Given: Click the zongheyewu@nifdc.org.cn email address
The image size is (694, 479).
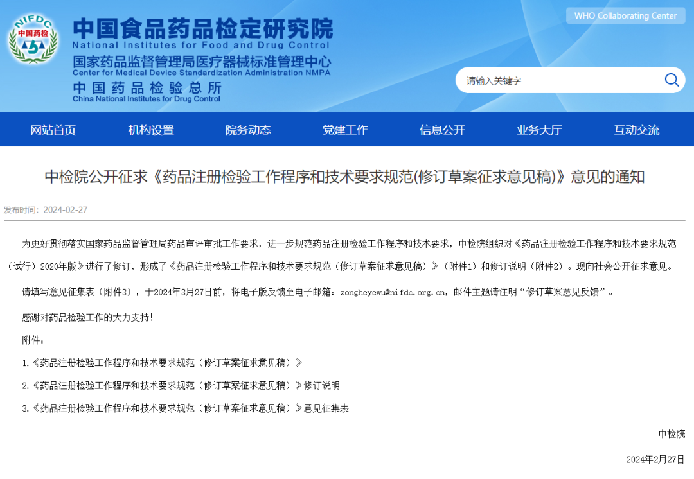Looking at the screenshot, I should pos(393,292).
